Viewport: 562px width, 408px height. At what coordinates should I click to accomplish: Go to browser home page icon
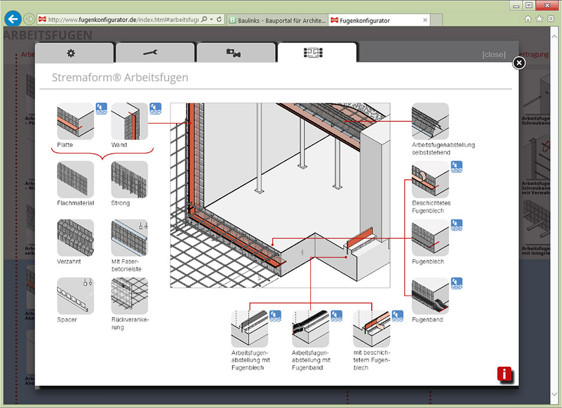[528, 19]
